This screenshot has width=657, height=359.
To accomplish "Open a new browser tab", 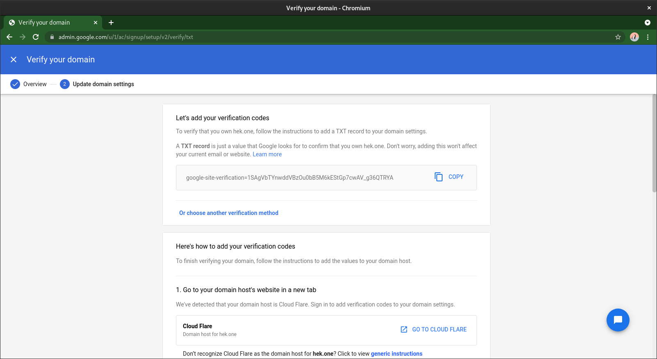I will (x=111, y=23).
